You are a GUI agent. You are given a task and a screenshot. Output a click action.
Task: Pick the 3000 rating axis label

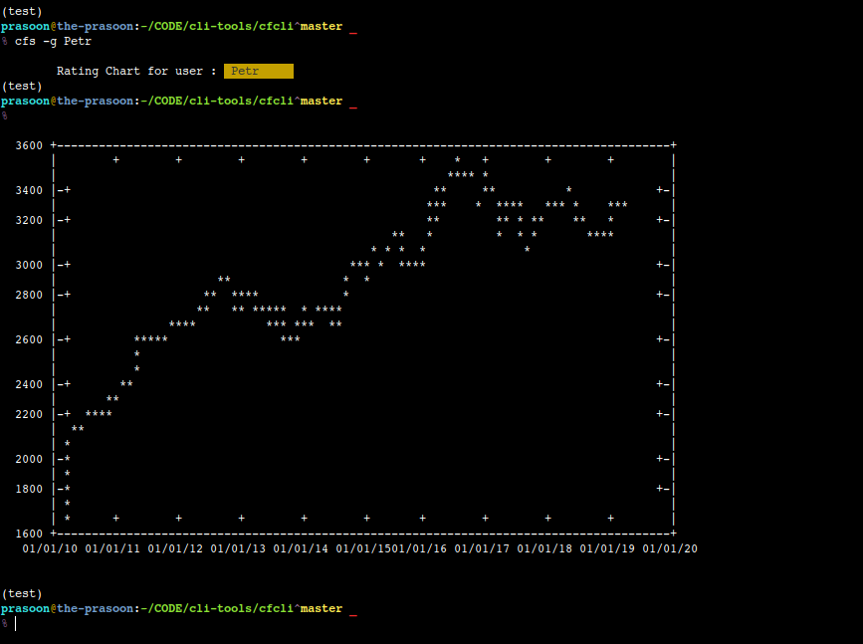click(29, 265)
